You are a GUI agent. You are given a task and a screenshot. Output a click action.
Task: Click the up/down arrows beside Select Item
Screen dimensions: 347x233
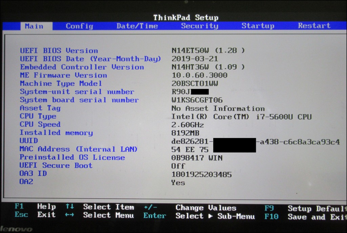click(70, 207)
